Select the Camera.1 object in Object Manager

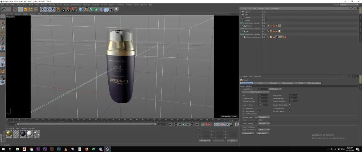(248, 17)
